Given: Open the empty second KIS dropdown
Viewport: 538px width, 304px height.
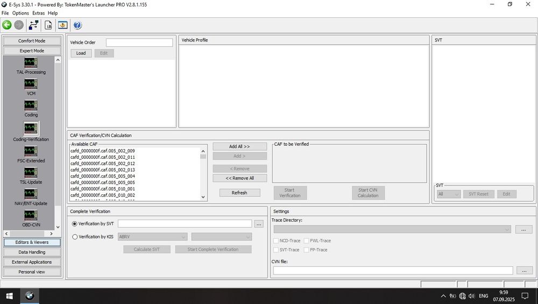Looking at the screenshot, I should [x=222, y=237].
